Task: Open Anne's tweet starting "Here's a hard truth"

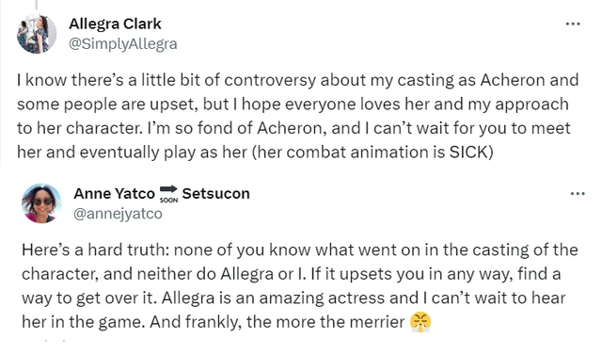Action: tap(299, 286)
